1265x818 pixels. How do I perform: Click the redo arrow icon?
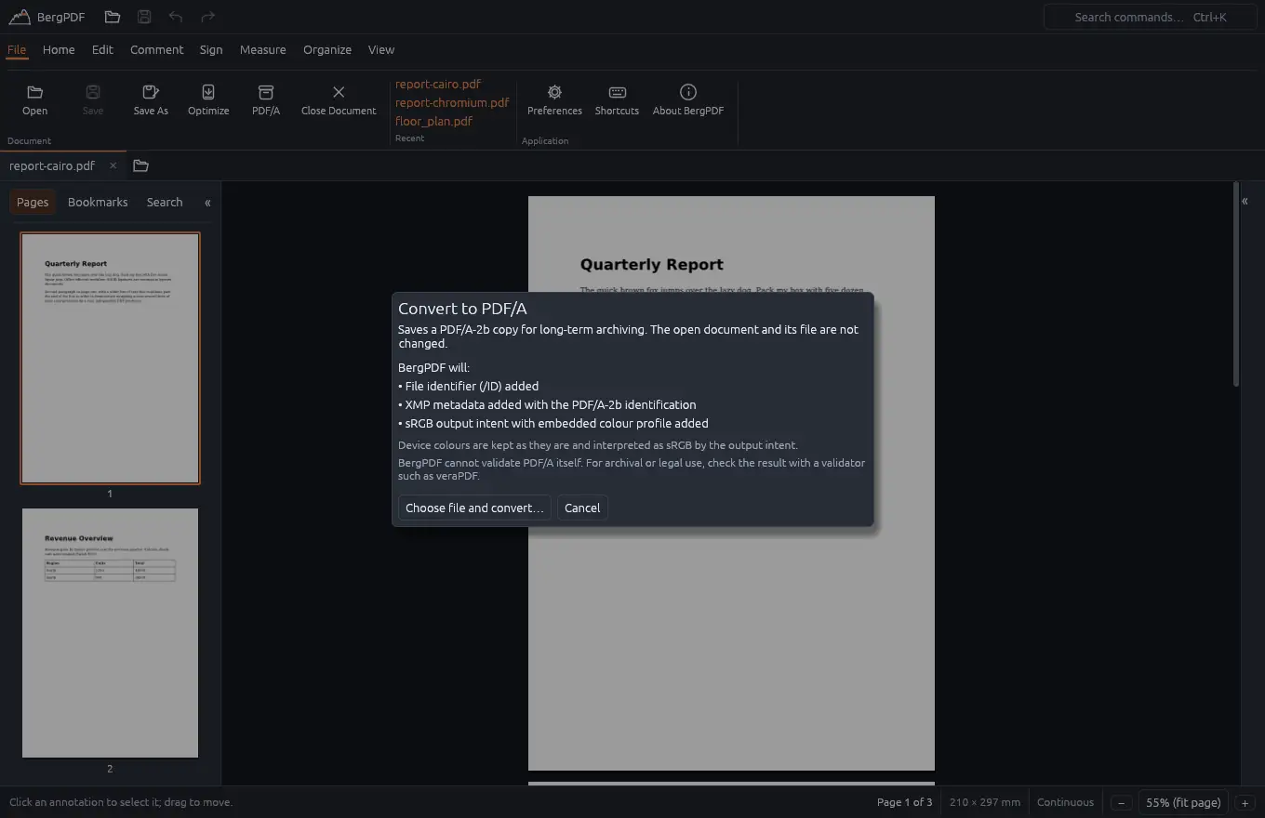pyautogui.click(x=207, y=17)
